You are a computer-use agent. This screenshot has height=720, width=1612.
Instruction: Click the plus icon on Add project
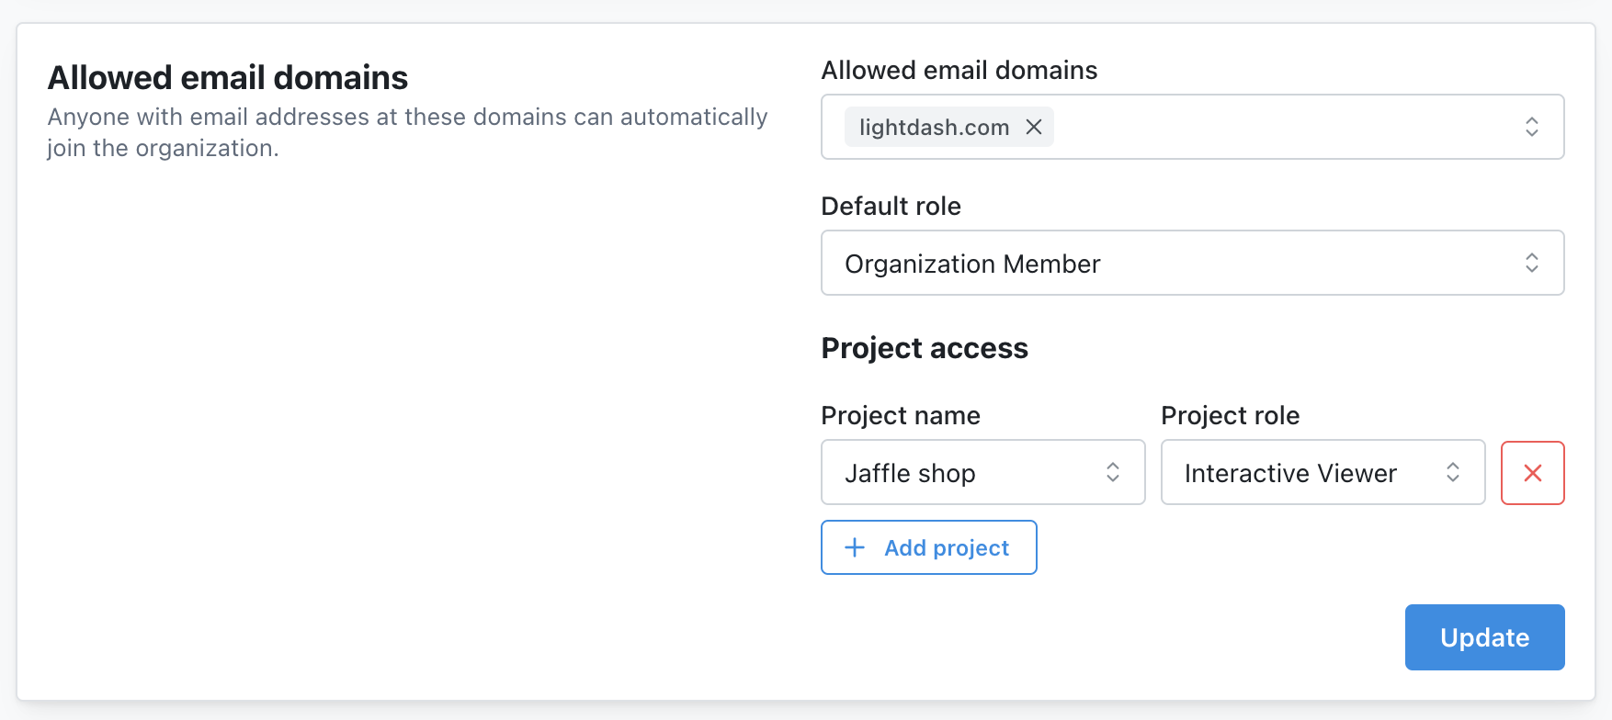855,547
